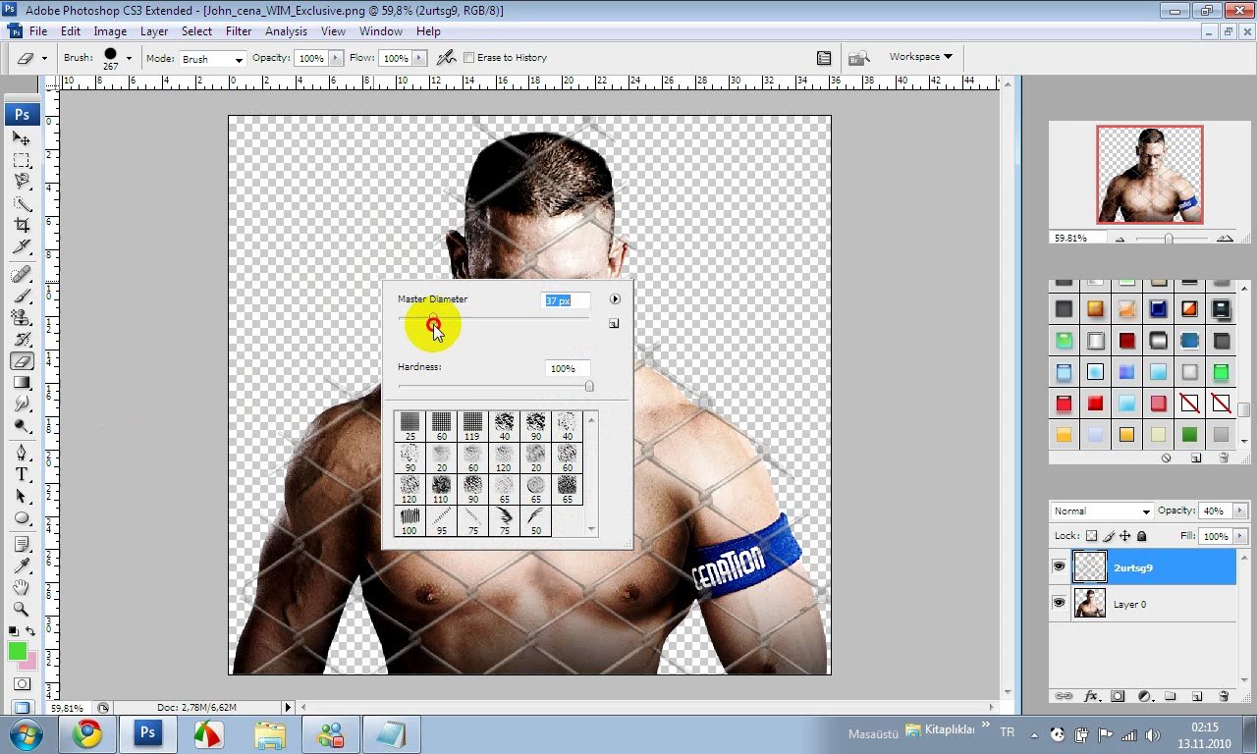1257x754 pixels.
Task: Select the Eyedropper tool
Action: [x=22, y=565]
